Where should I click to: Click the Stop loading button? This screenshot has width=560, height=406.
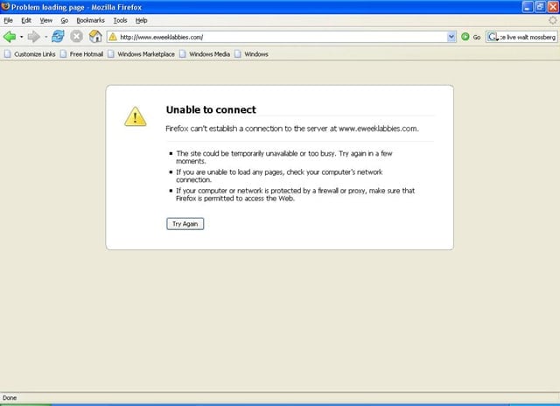click(x=76, y=37)
